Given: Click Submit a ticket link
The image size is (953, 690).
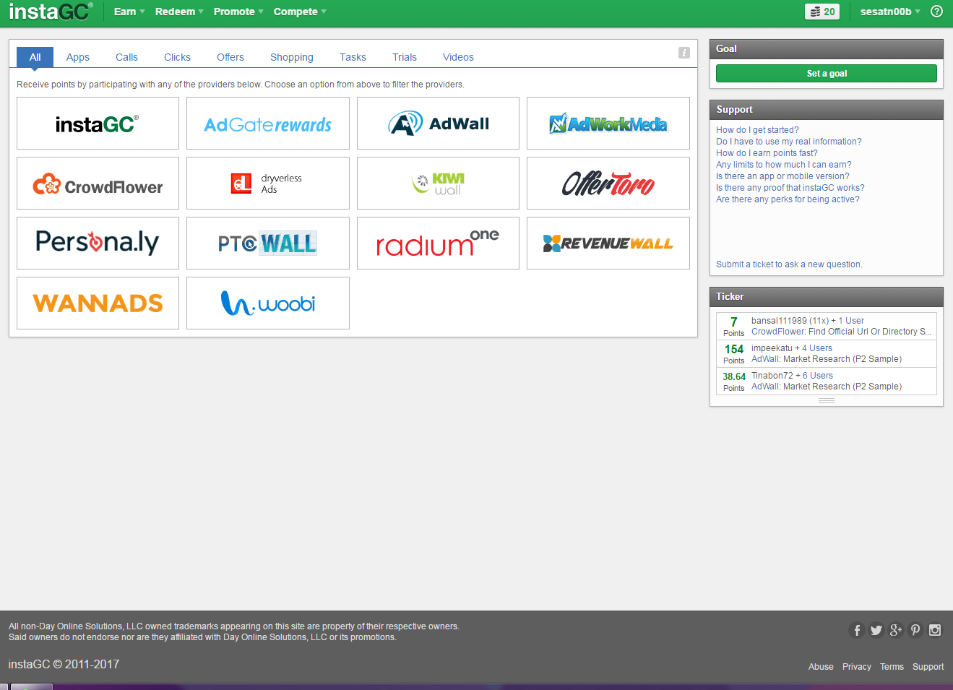Looking at the screenshot, I should [789, 264].
